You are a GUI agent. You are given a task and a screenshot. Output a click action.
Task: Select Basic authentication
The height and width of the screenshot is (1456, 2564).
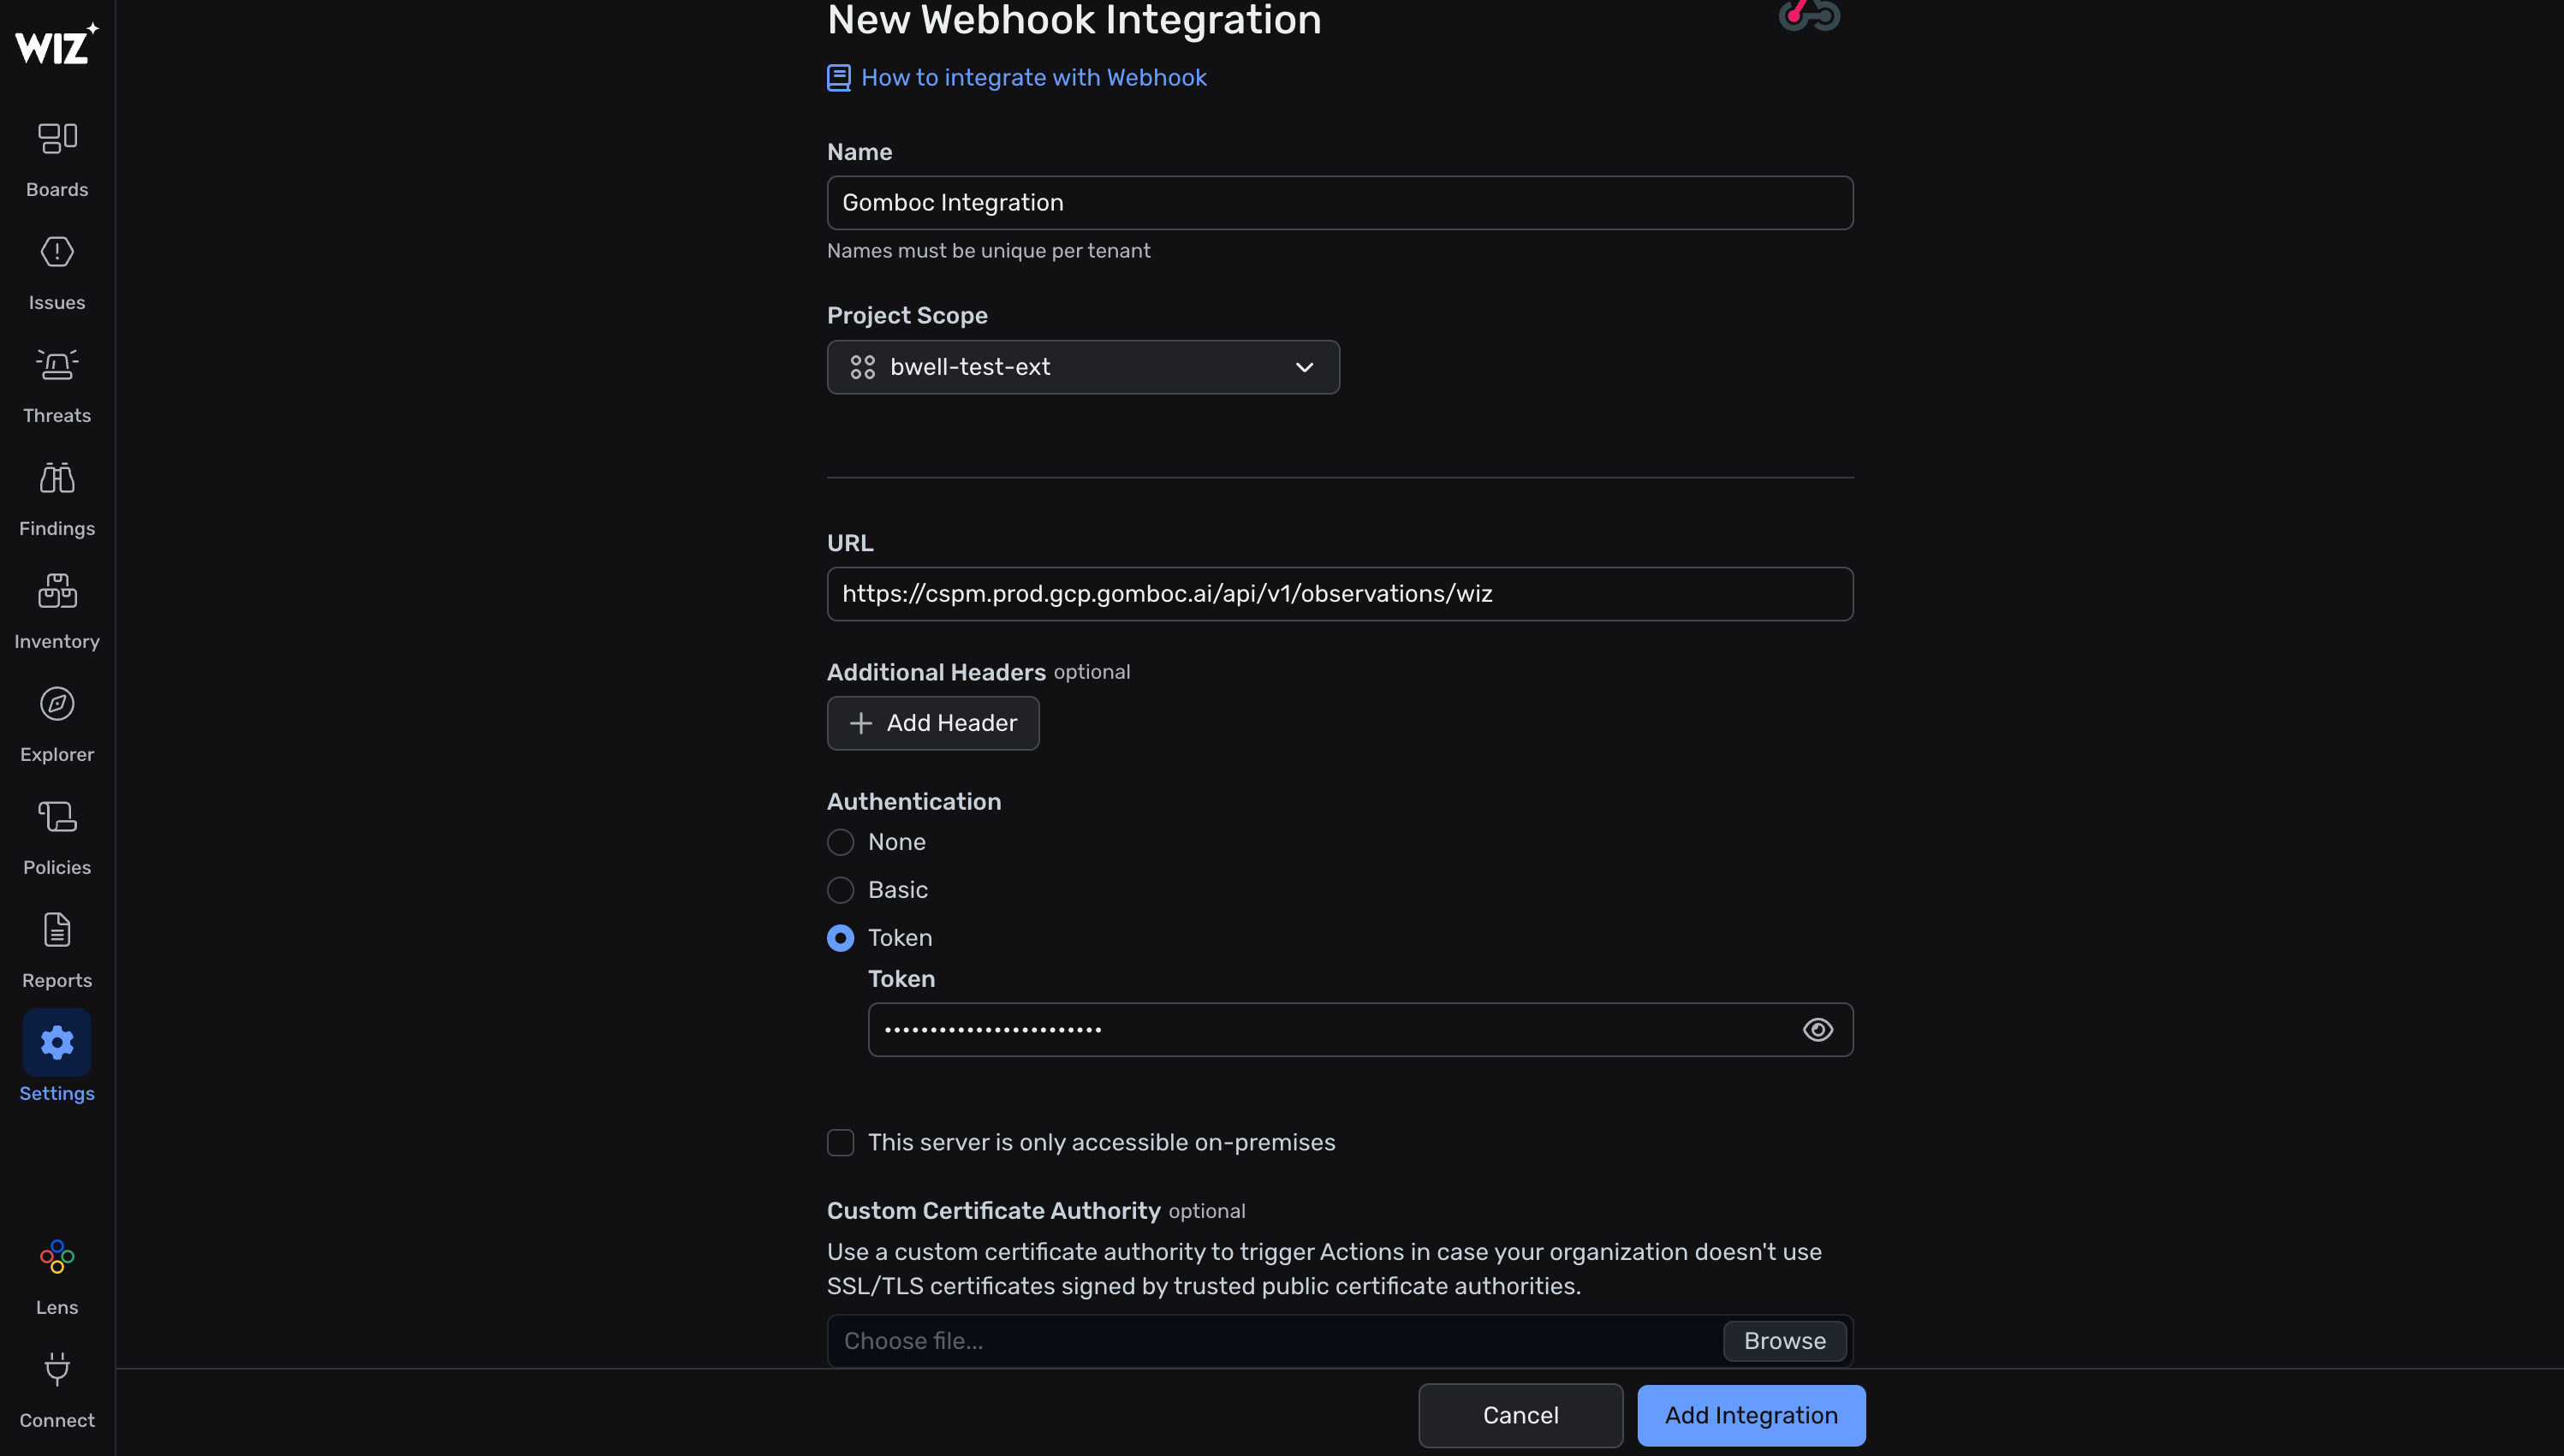(x=840, y=890)
